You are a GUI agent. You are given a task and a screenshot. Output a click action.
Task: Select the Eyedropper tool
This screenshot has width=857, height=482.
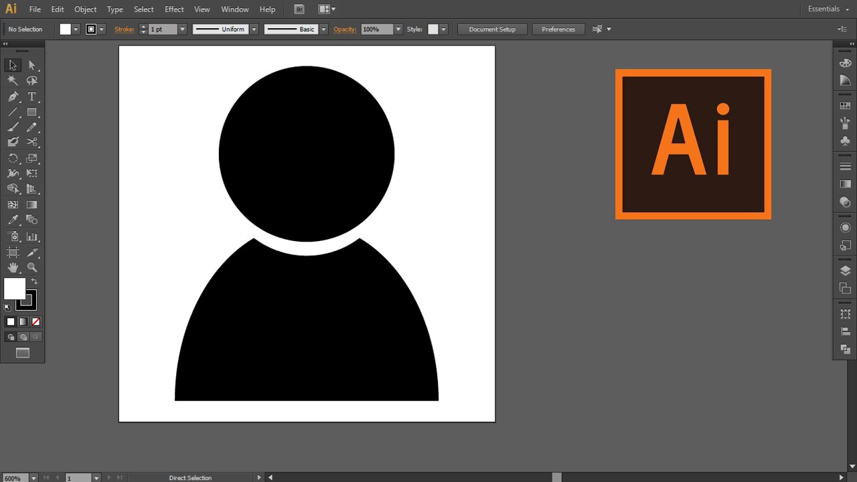pyautogui.click(x=13, y=220)
